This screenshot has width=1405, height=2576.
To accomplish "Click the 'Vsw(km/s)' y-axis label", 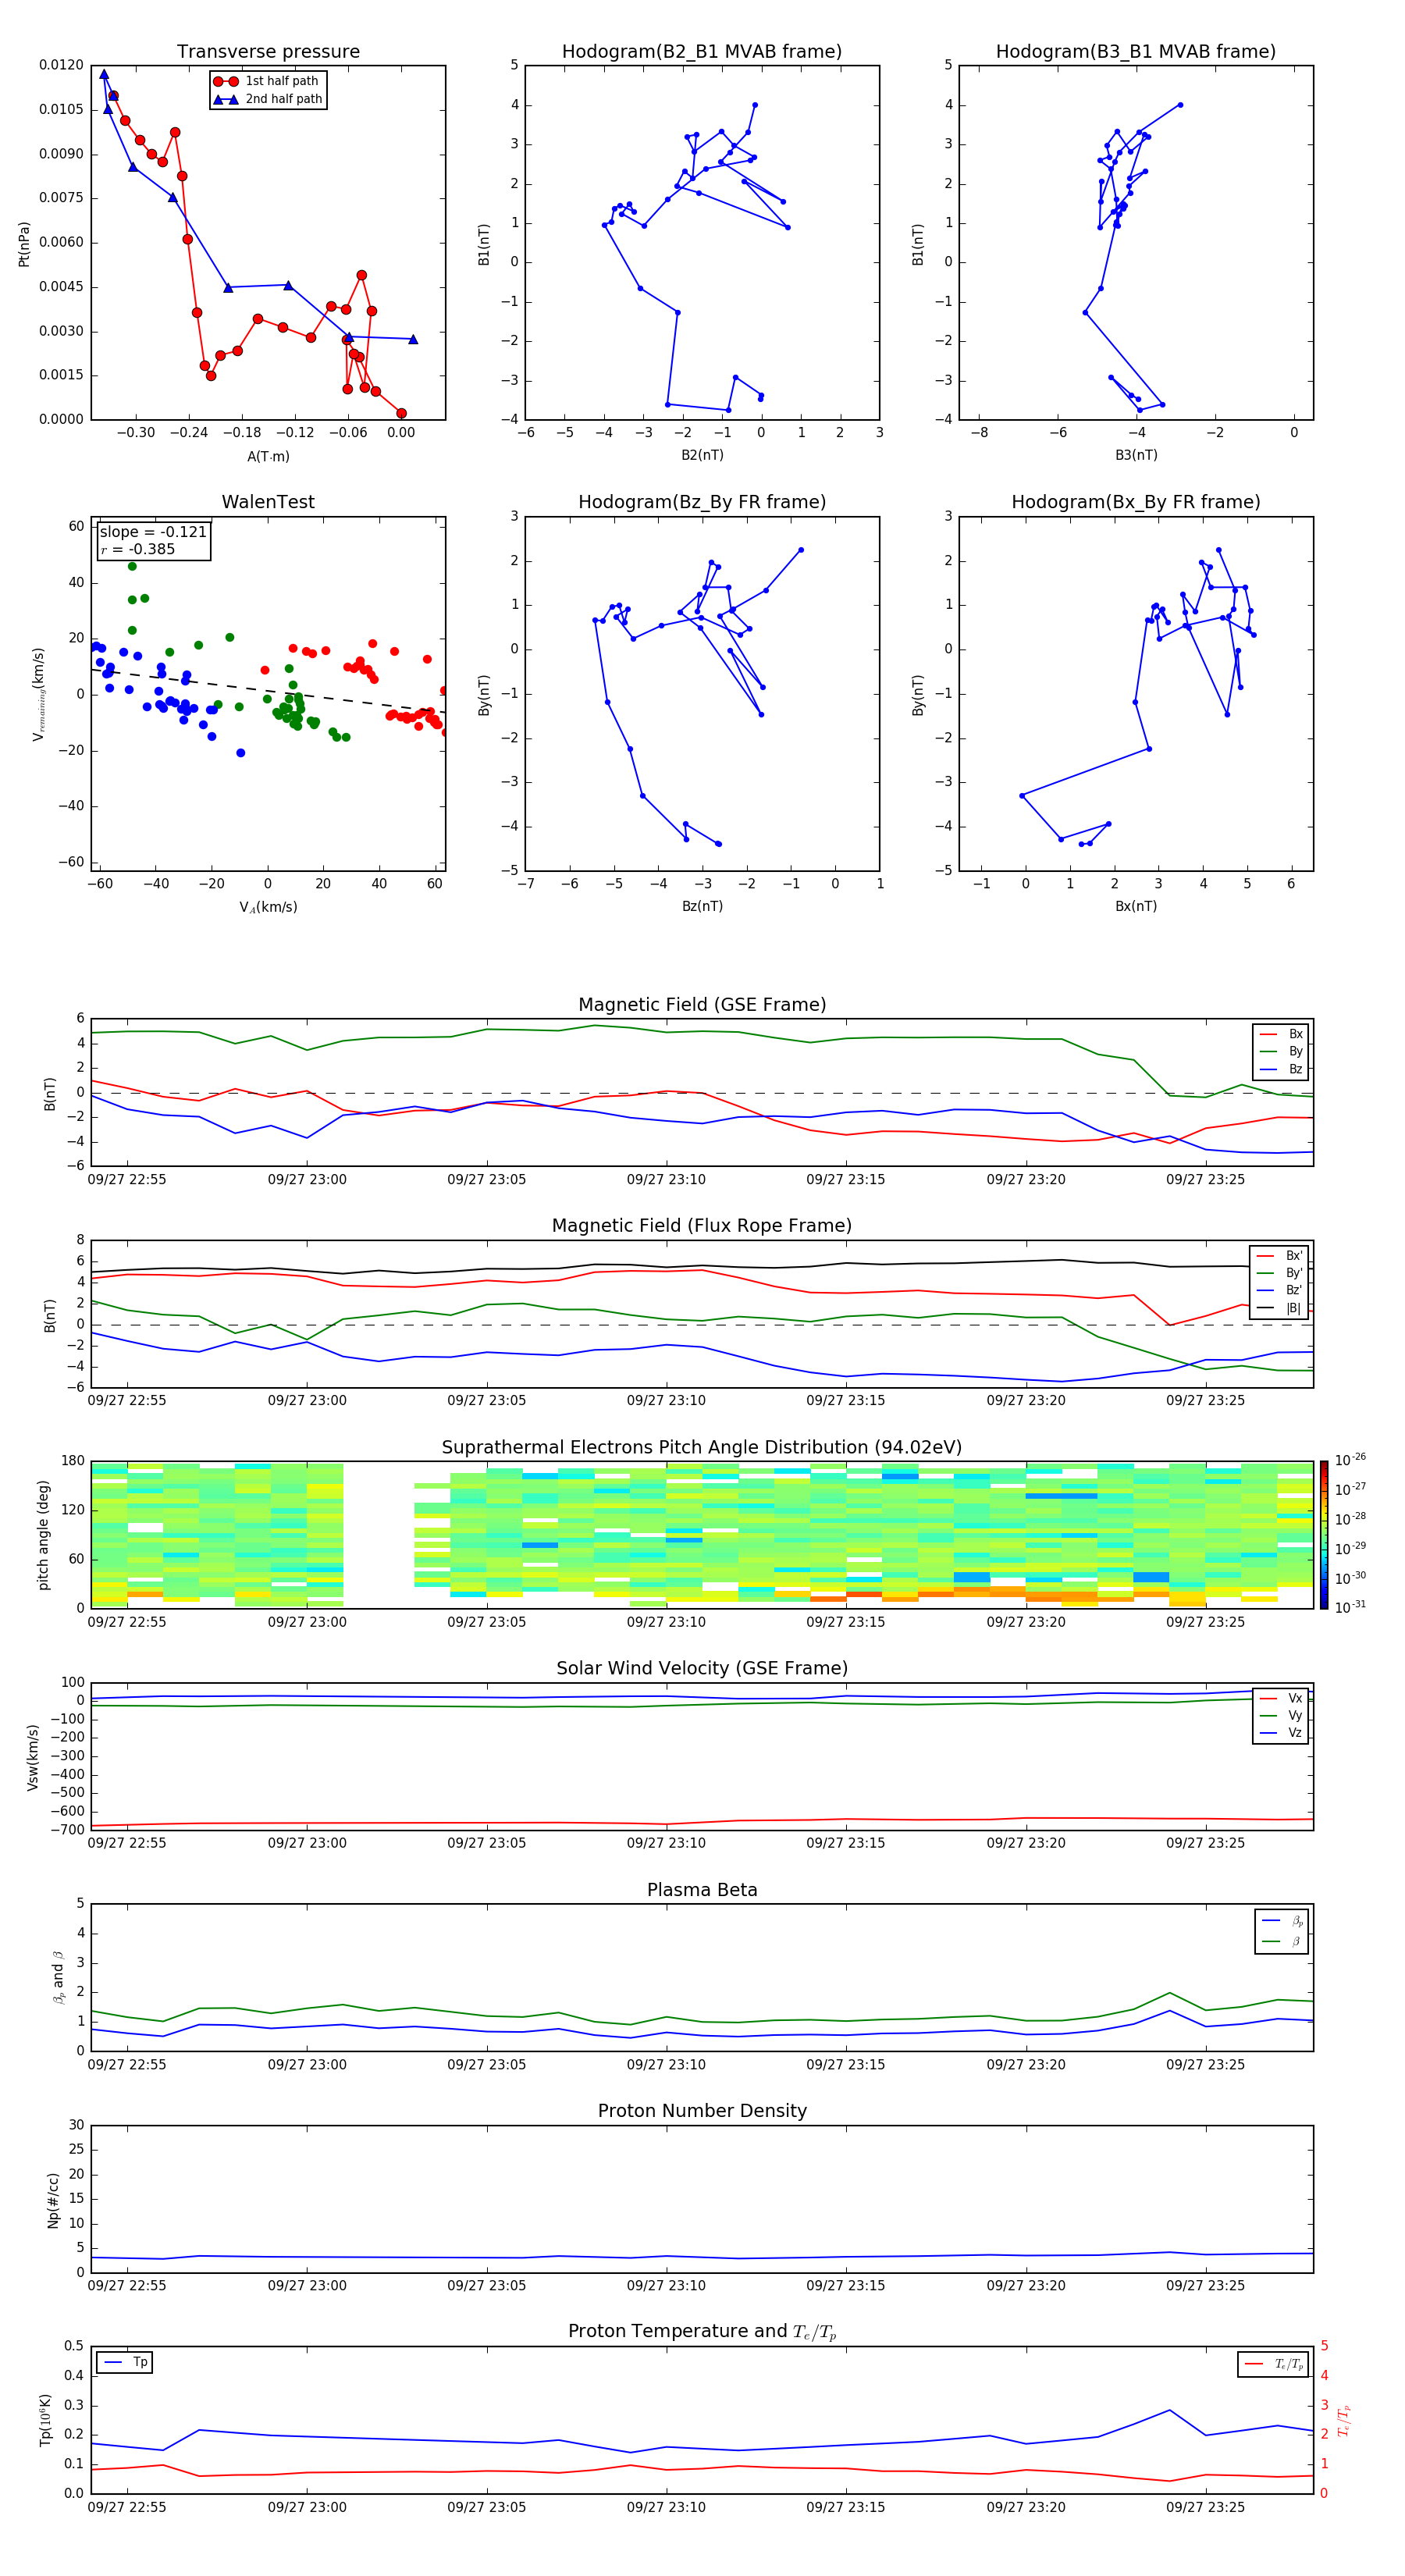I will (33, 1757).
